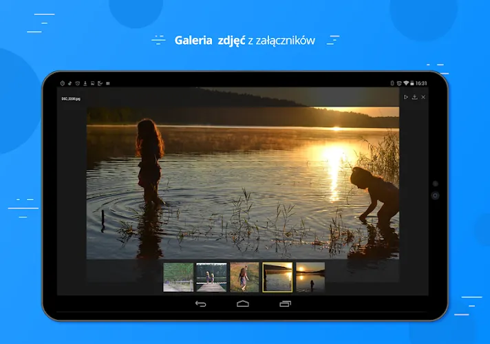Tap the main sunset lake photo
490x344 pixels.
242,183
